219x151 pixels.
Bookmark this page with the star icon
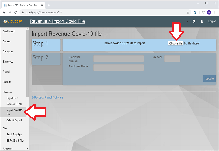pyautogui.click(x=188, y=13)
